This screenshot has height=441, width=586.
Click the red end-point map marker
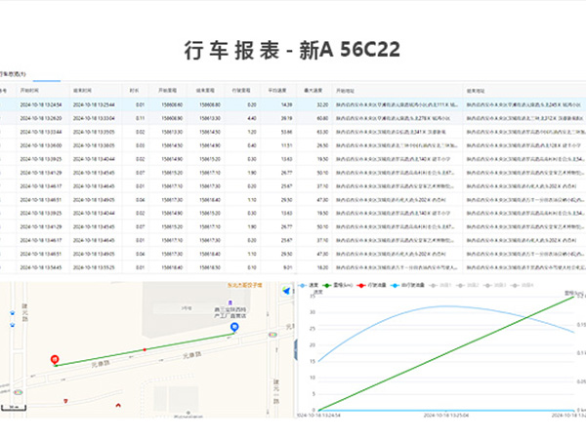(55, 360)
